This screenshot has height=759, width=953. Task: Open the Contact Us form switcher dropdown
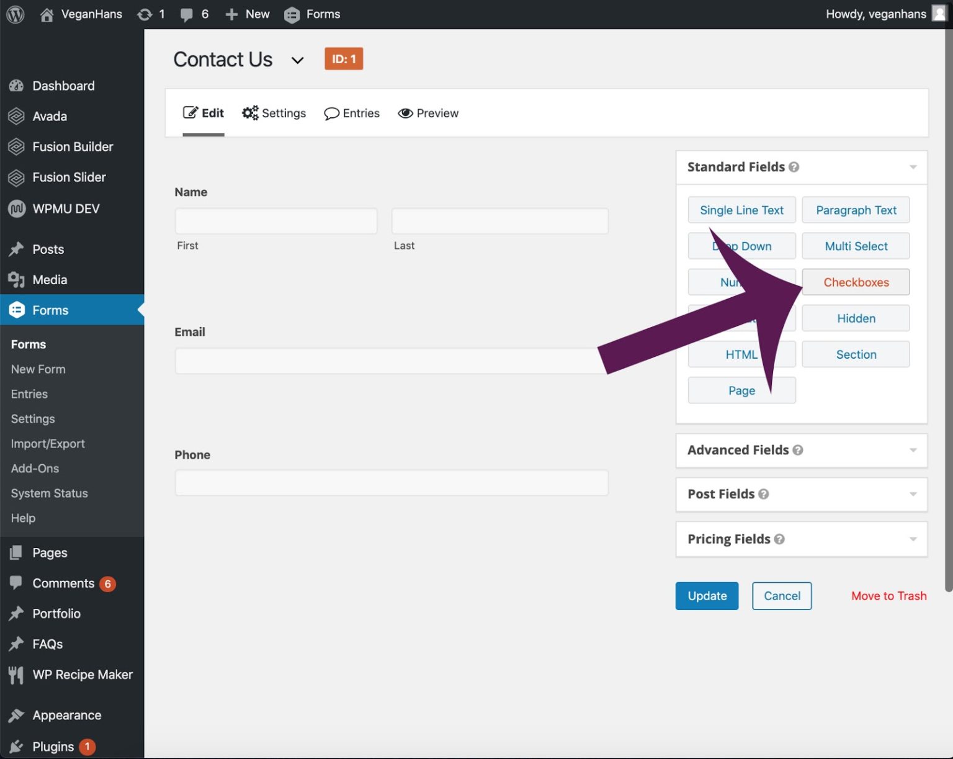click(x=297, y=60)
